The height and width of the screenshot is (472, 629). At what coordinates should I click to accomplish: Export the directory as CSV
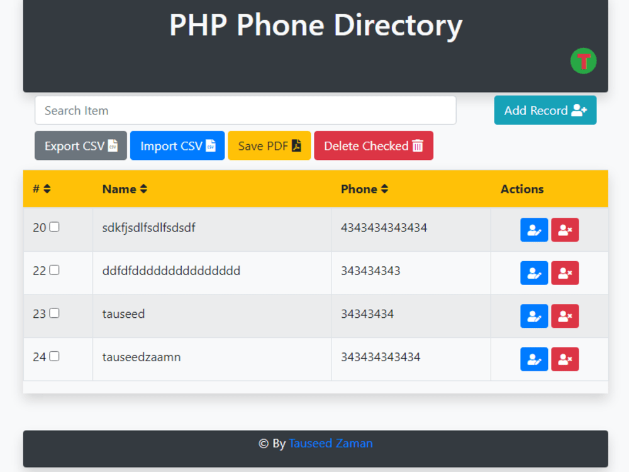point(81,146)
